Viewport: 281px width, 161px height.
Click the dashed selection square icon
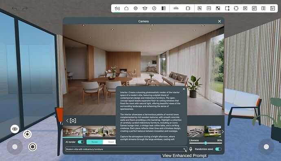236,9
